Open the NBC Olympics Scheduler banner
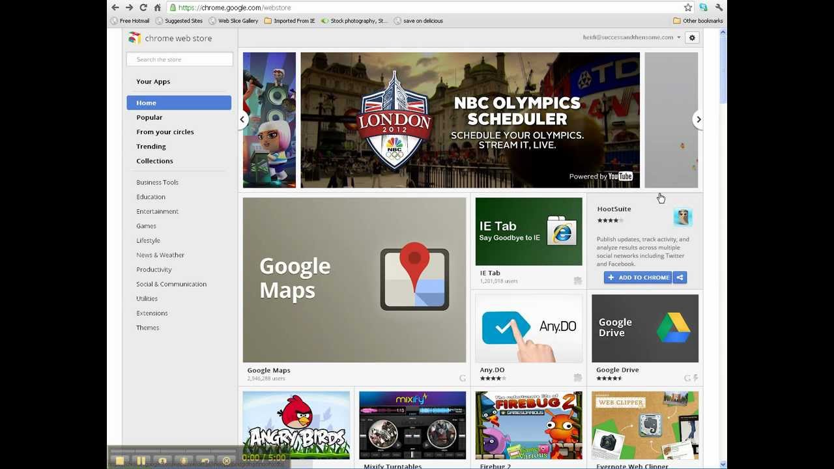Image resolution: width=834 pixels, height=469 pixels. click(x=470, y=120)
